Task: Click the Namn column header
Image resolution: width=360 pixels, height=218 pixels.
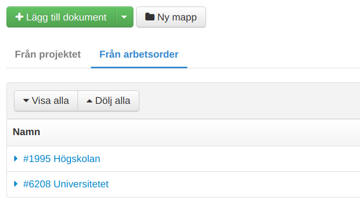Action: coord(27,132)
